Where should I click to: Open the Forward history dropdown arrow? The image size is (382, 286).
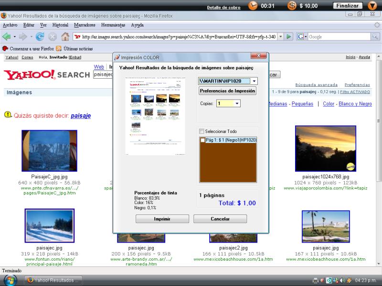click(31, 37)
